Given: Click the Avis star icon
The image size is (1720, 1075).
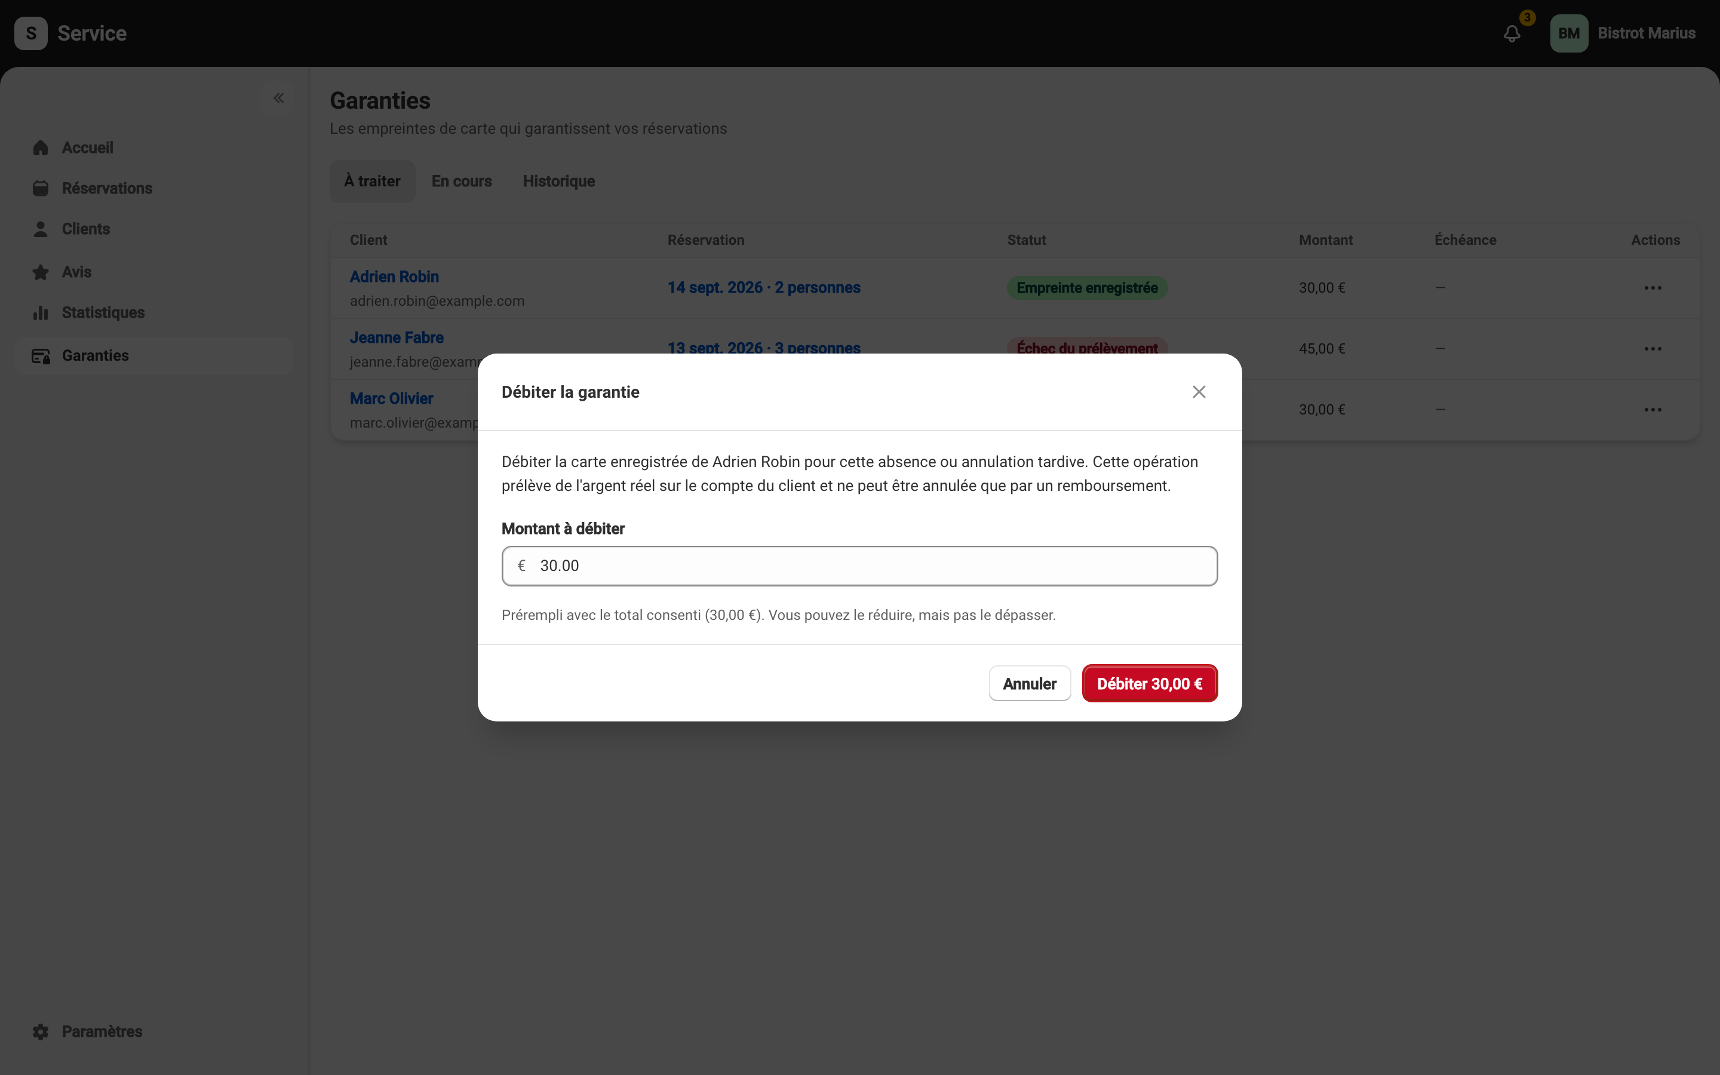Looking at the screenshot, I should pos(41,272).
